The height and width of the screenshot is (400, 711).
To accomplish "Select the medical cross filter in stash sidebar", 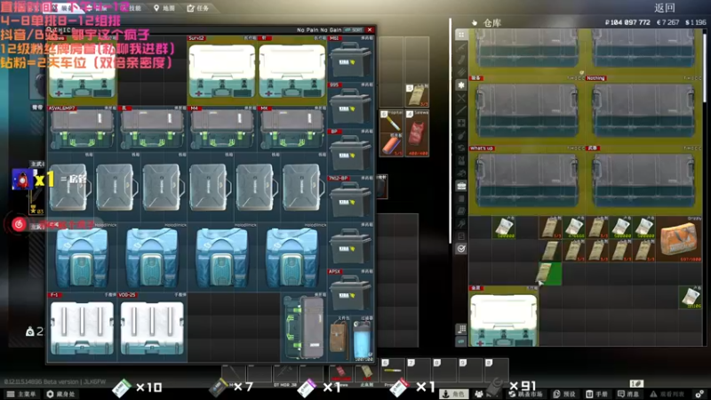I will coord(461,123).
